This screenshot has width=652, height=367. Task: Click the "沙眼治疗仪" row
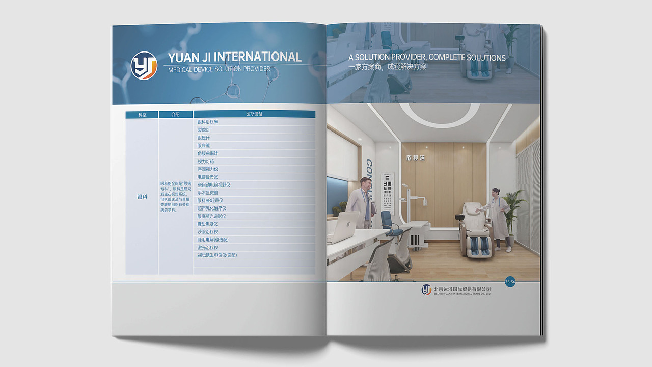(254, 232)
